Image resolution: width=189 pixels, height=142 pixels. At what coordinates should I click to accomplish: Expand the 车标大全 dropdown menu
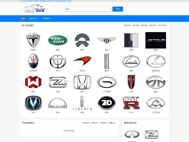click(x=34, y=19)
